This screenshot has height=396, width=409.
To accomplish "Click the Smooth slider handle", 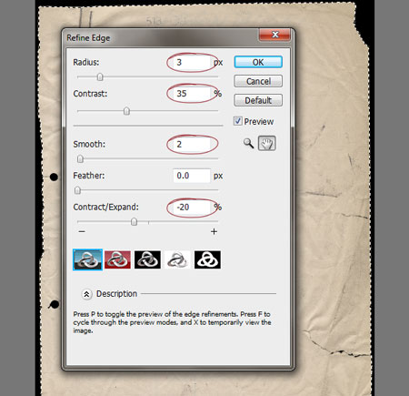I will 80,158.
